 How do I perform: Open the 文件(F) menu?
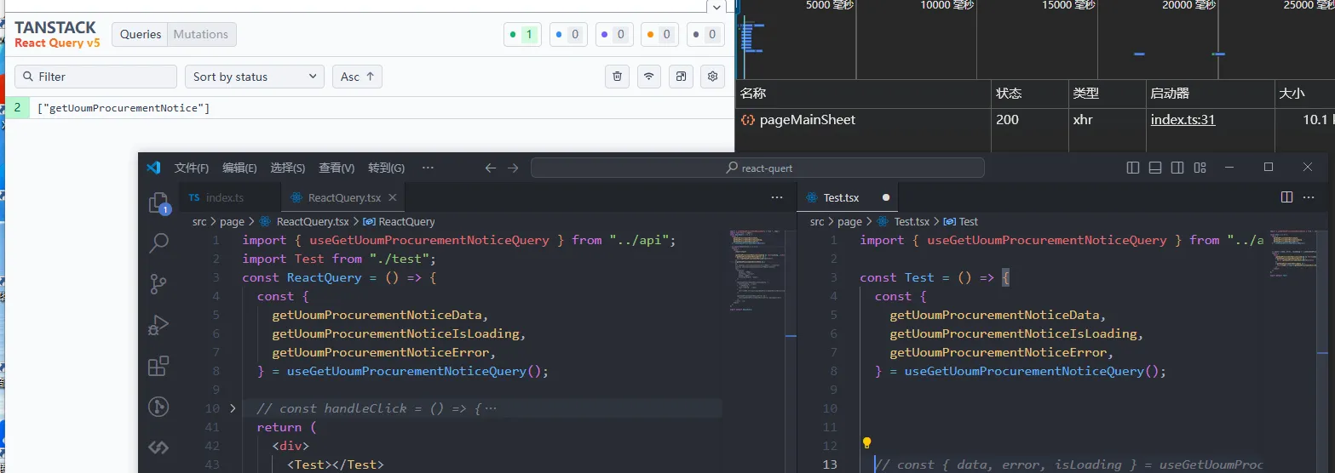pyautogui.click(x=192, y=168)
